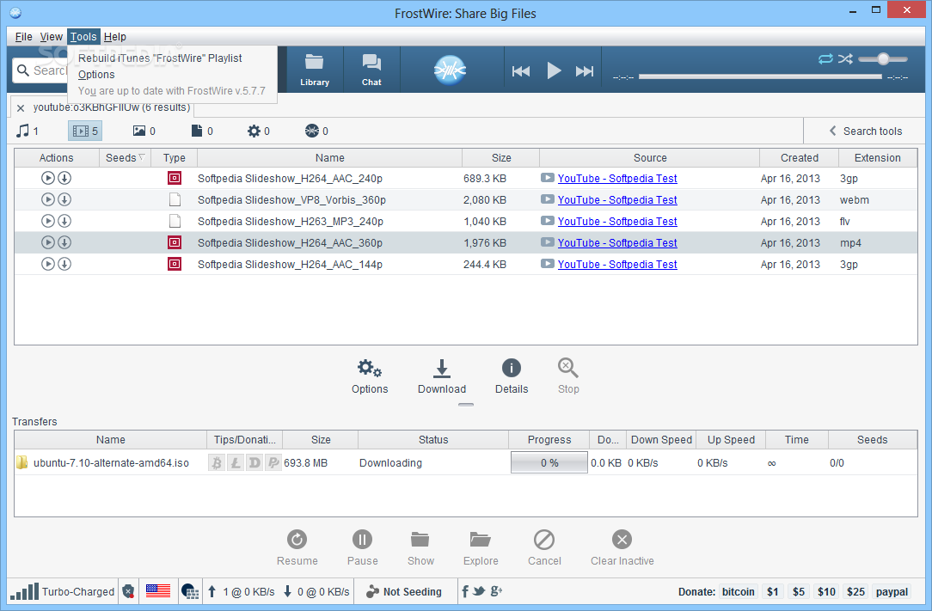Open search result Options
932x611 pixels.
(x=370, y=376)
